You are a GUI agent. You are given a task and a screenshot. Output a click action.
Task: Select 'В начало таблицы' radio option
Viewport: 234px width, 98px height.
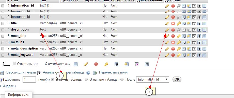[86, 79]
